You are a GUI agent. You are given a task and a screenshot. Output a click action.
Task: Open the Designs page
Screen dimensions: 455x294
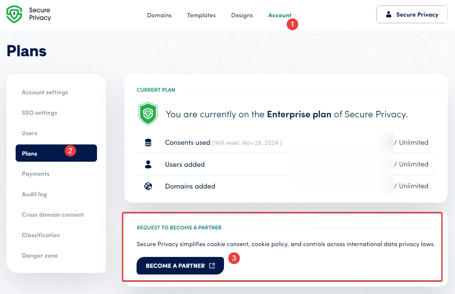[x=242, y=15]
